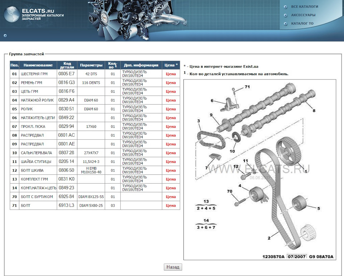Click the 116 DENTS parameter cell
The width and height of the screenshot is (344, 276).
[91, 83]
